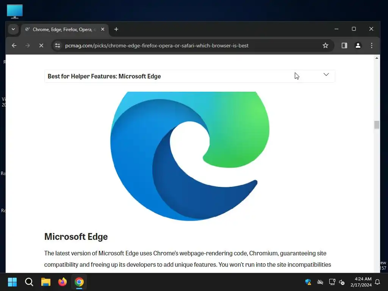This screenshot has width=388, height=291.
Task: Go back to the previous page
Action: click(14, 45)
